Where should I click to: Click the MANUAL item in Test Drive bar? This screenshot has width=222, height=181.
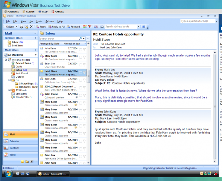[x=58, y=12]
